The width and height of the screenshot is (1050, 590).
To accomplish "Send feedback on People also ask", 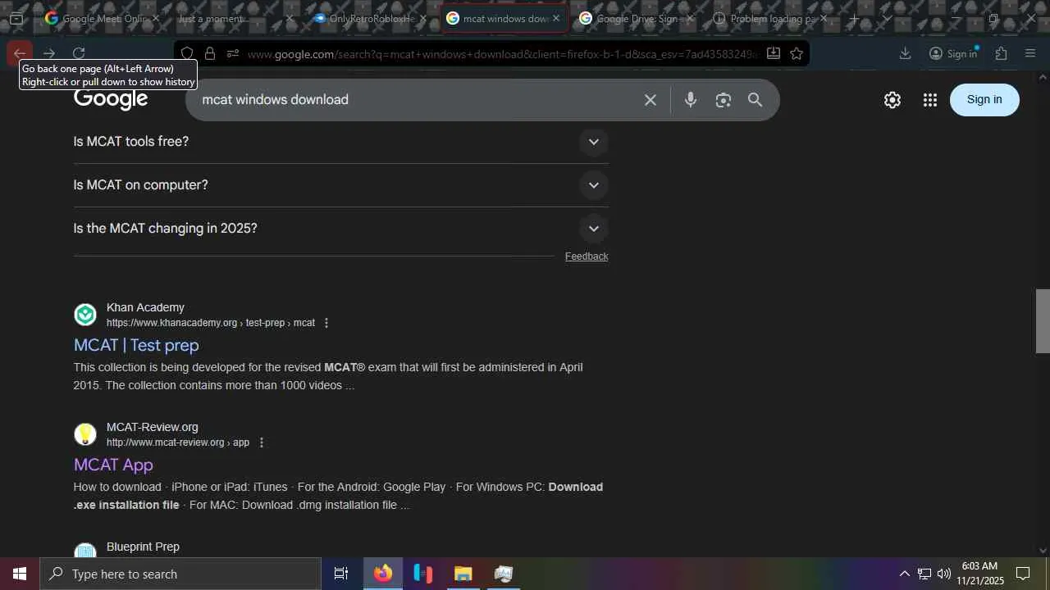I will coord(587,256).
